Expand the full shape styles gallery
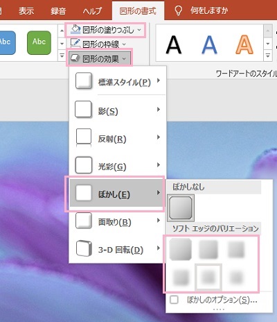This screenshot has height=322, width=277. coord(62,56)
